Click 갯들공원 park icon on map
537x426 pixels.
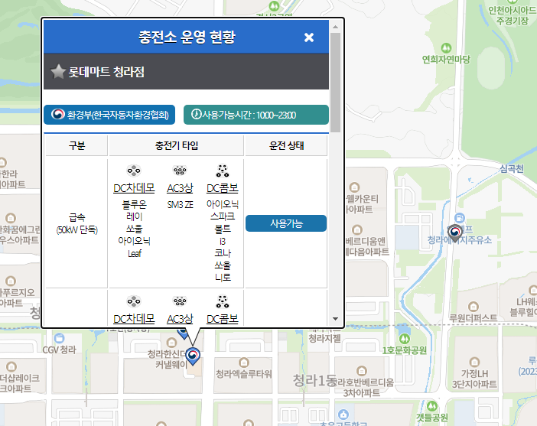tap(431, 406)
